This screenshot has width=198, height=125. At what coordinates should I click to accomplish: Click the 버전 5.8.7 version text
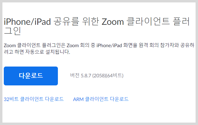click(x=97, y=75)
